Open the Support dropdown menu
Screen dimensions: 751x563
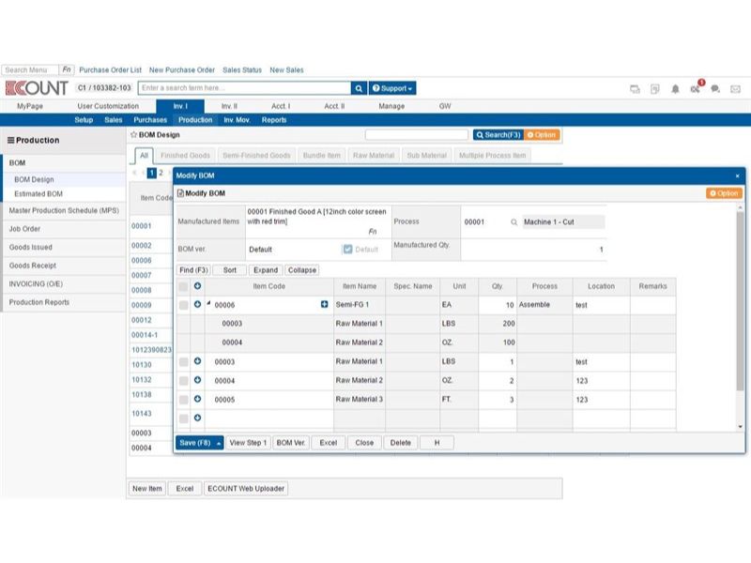[x=392, y=88]
